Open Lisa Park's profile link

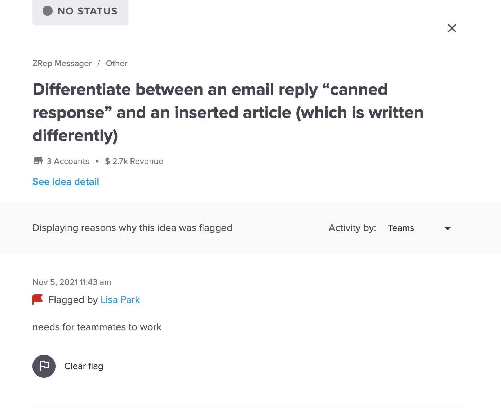(120, 300)
